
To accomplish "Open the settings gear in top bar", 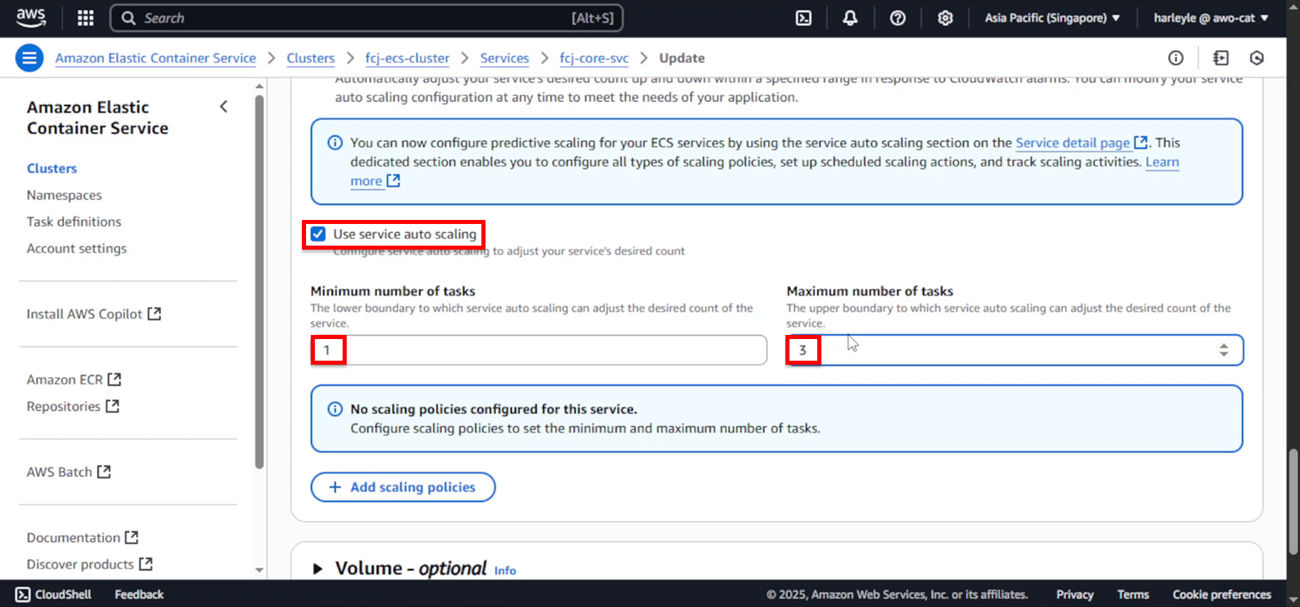I will point(945,18).
